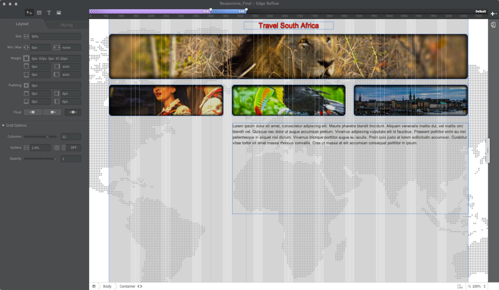
Task: Click the layout toggle icon near zoom
Action: 460,286
